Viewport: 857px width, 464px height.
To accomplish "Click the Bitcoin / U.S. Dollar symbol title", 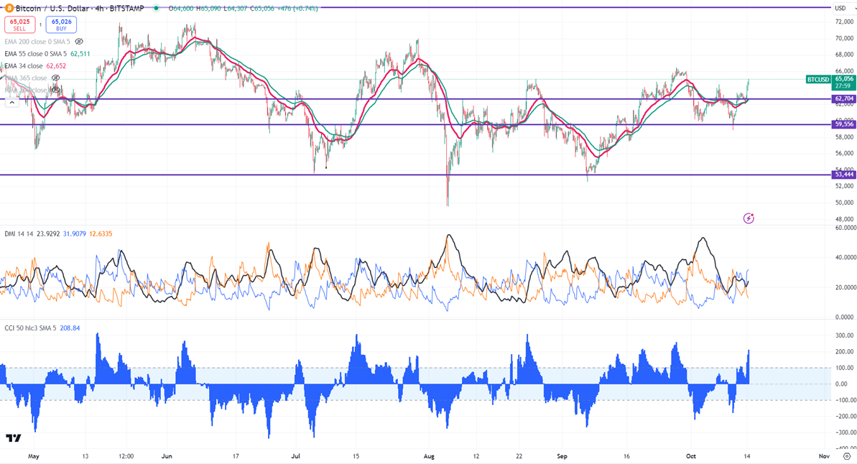I will click(x=52, y=8).
